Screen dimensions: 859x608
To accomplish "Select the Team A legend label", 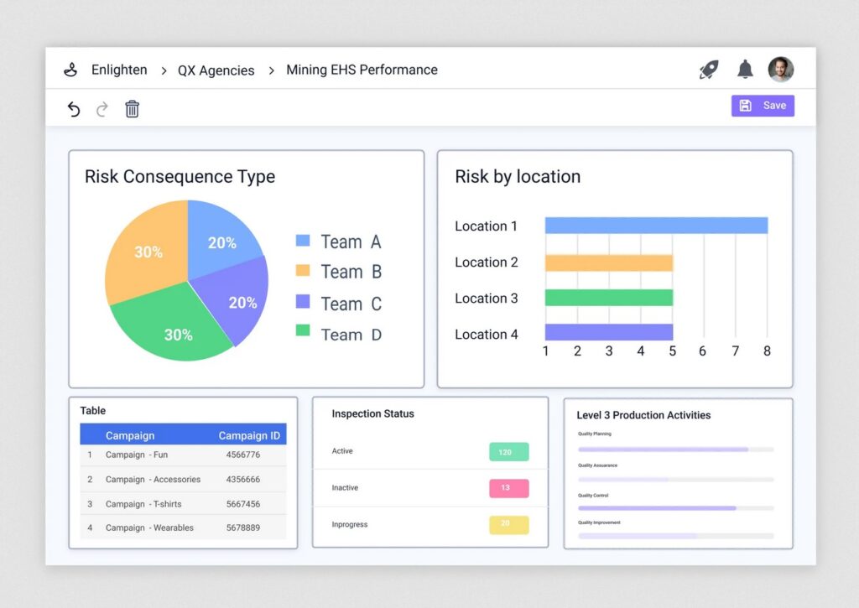I will pyautogui.click(x=351, y=242).
